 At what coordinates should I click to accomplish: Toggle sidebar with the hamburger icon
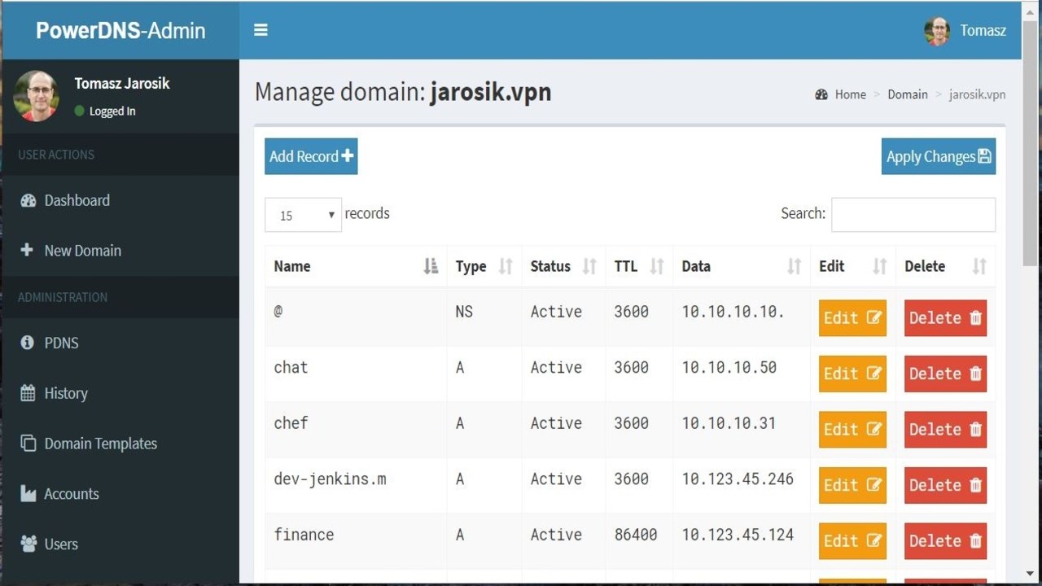click(x=260, y=30)
